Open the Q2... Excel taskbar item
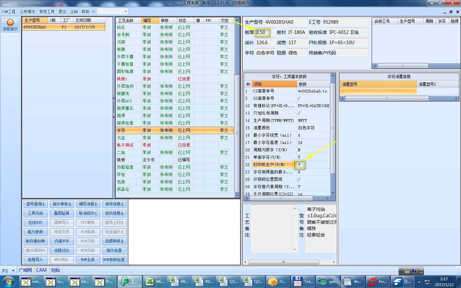 coord(253,282)
